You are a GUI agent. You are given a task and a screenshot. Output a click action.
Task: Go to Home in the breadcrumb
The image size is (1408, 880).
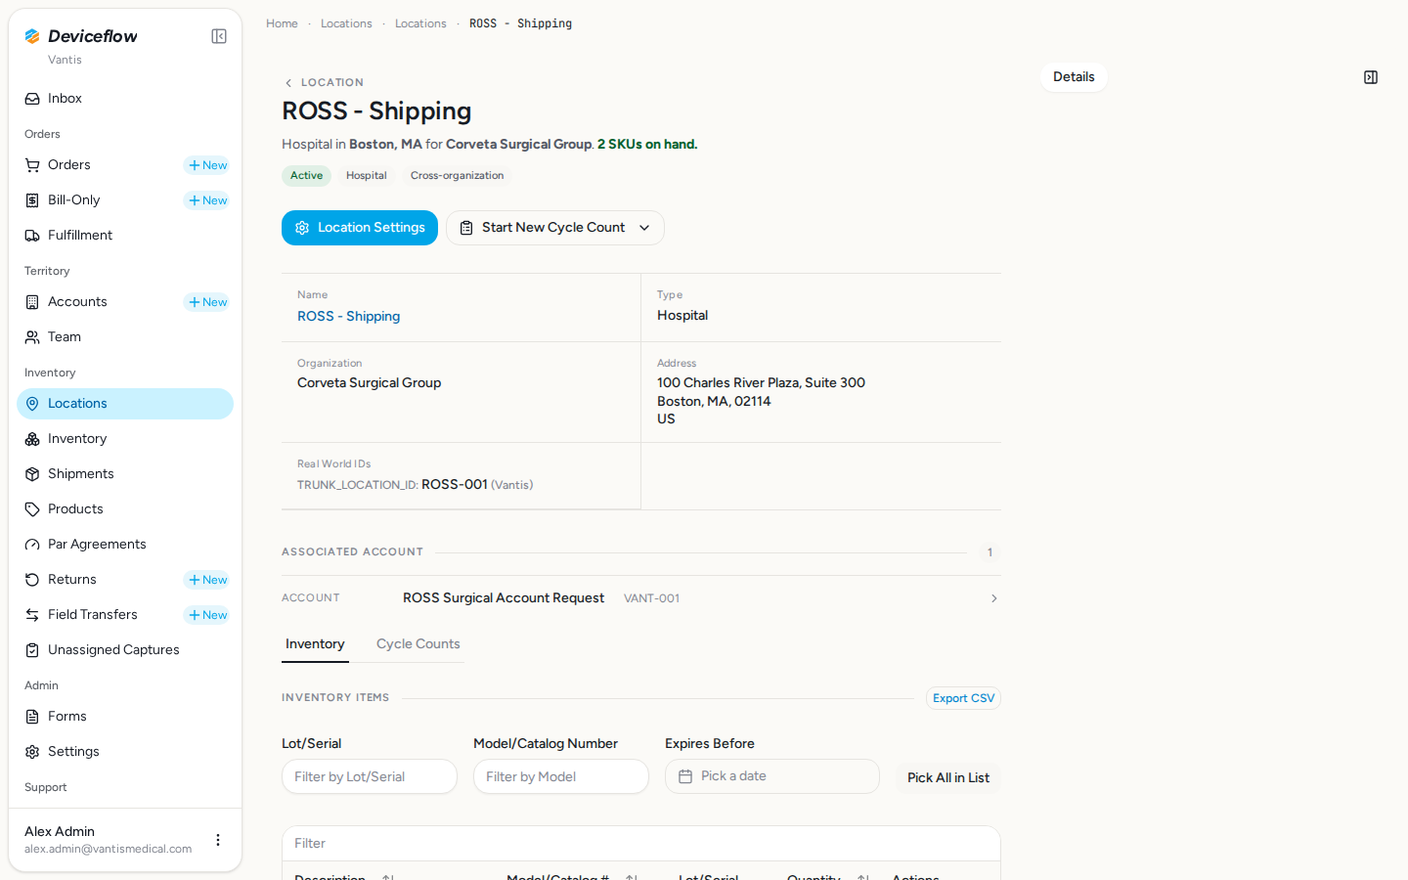[x=282, y=23]
